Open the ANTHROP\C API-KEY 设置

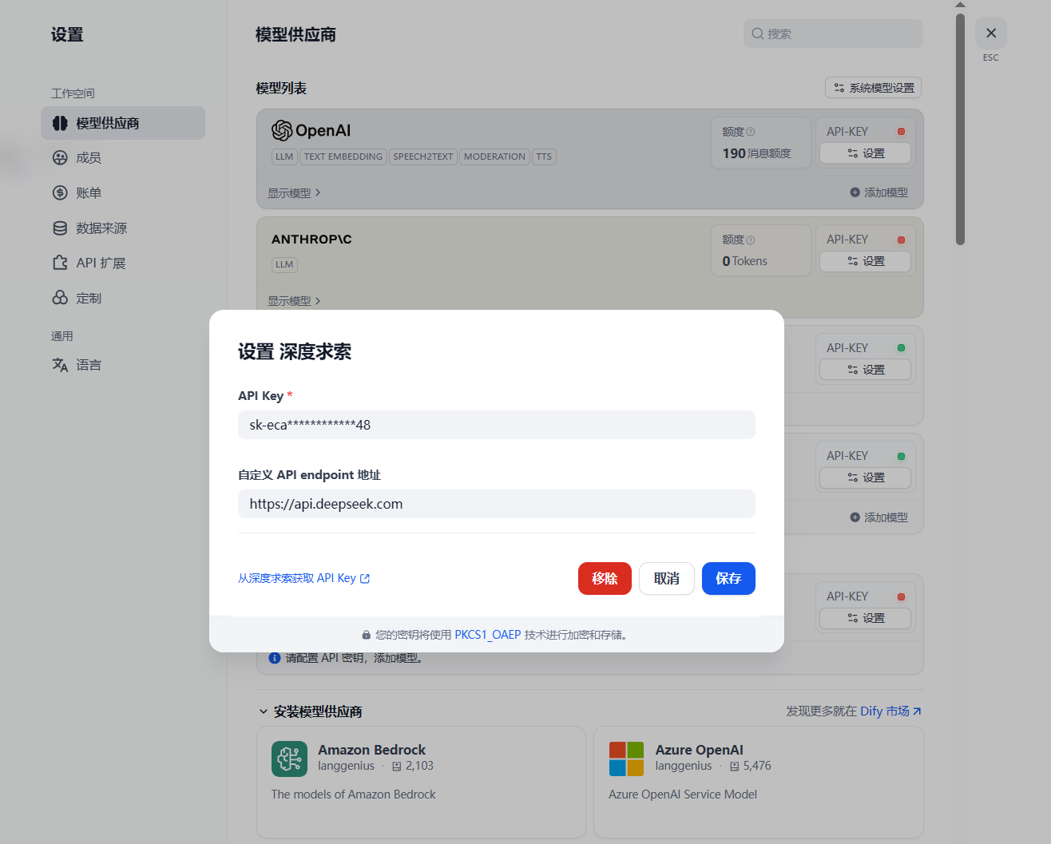(x=865, y=260)
